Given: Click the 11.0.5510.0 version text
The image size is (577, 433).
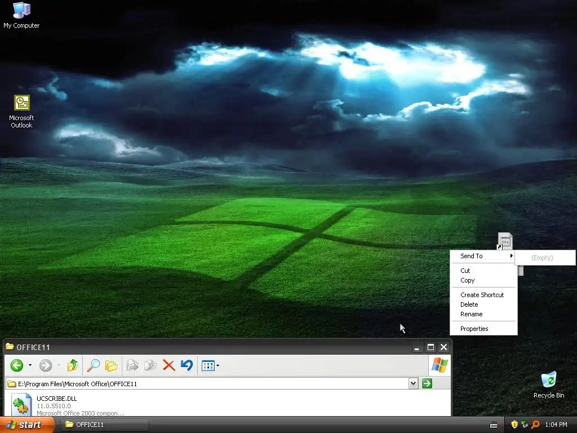Looking at the screenshot, I should point(54,405).
